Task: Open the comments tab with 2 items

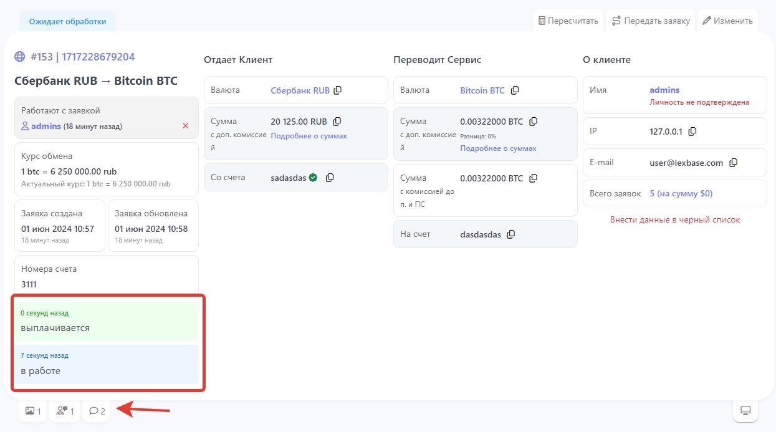Action: (97, 411)
